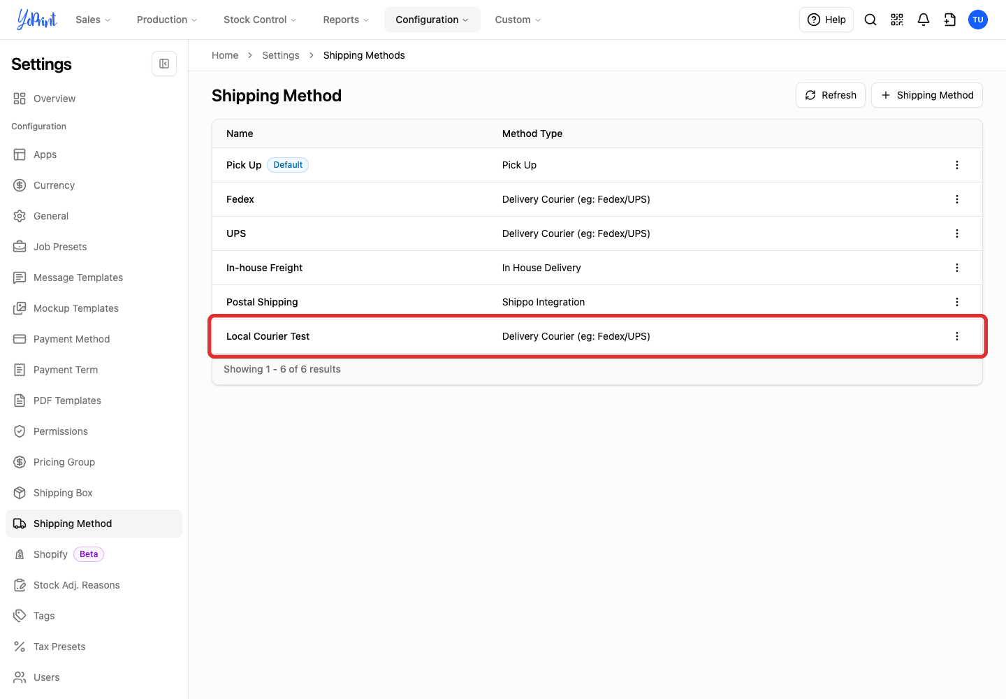This screenshot has height=699, width=1006.
Task: Open row actions for Local Courier Test
Action: [x=957, y=336]
